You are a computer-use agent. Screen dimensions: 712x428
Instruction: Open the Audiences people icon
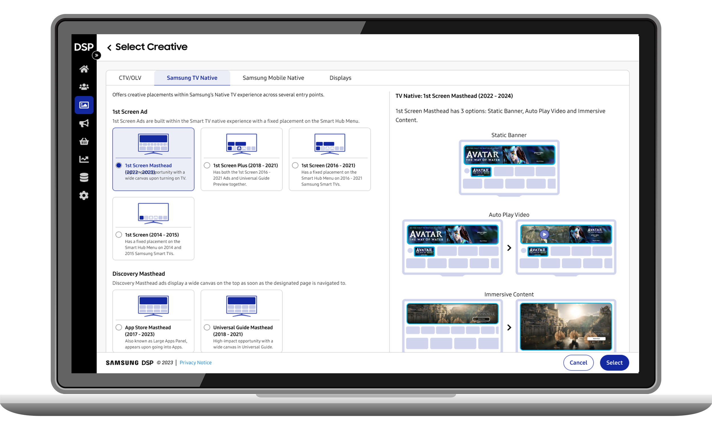coord(84,87)
